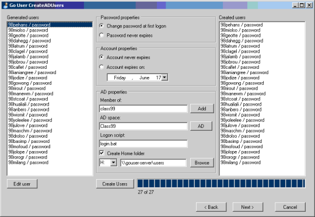
Task: Select 98clagel in Generated users list
Action: pyautogui.click(x=50, y=51)
